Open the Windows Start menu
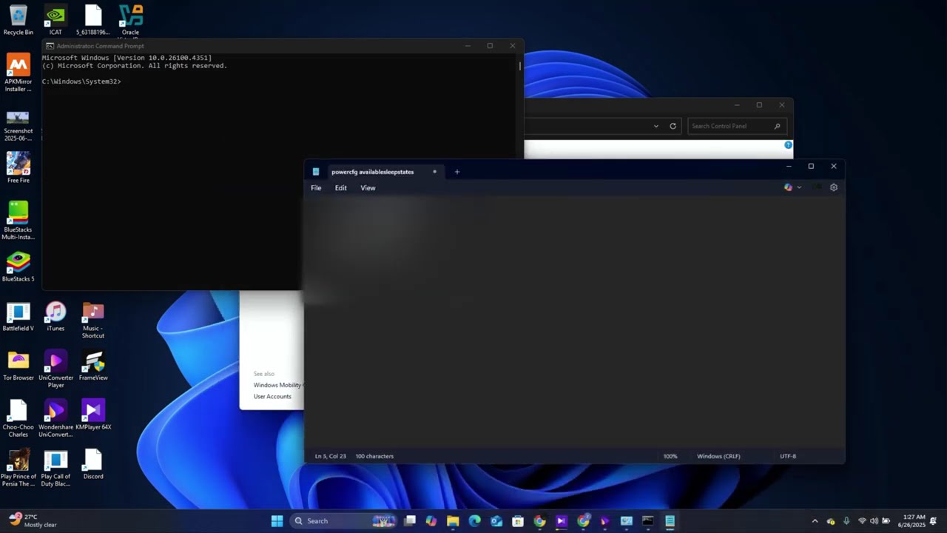Image resolution: width=947 pixels, height=533 pixels. (277, 521)
